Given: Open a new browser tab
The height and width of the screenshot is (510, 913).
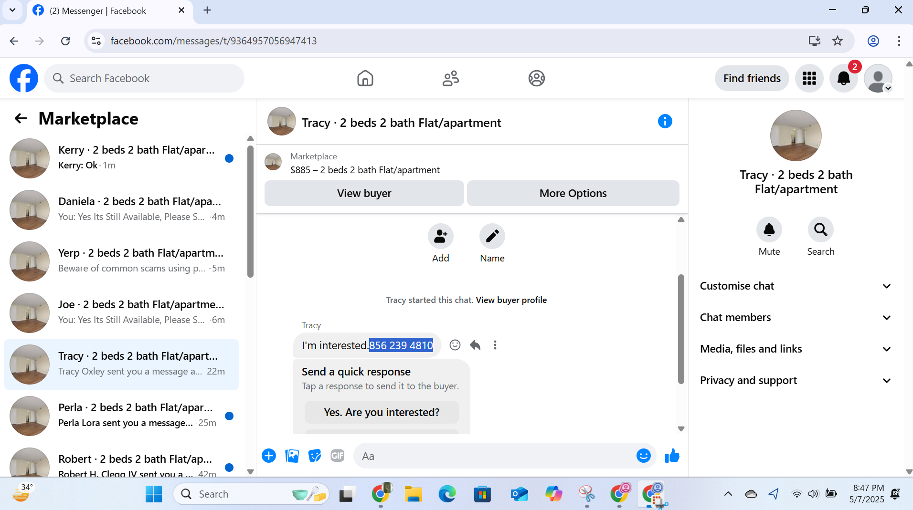Looking at the screenshot, I should (207, 10).
